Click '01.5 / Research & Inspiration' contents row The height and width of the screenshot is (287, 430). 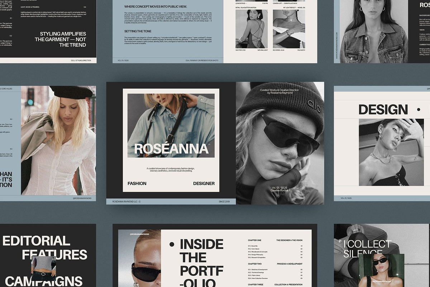click(x=275, y=258)
